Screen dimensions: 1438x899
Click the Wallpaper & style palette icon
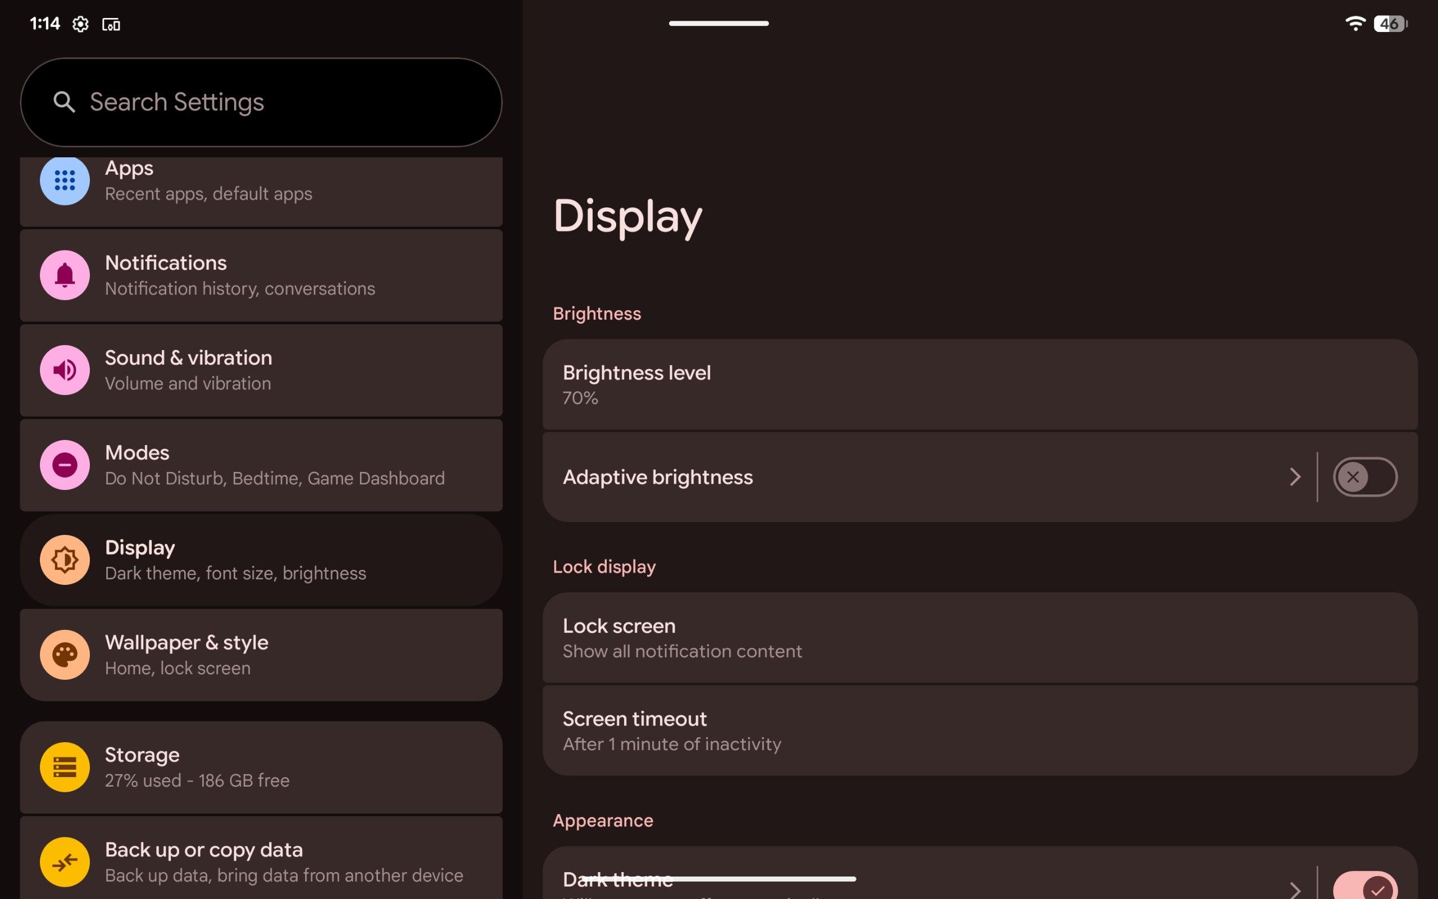point(65,655)
